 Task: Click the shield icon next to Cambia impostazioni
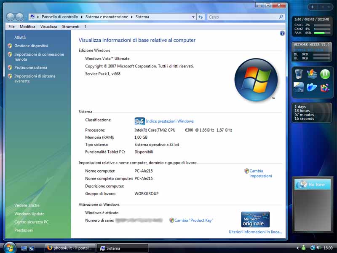(x=246, y=171)
